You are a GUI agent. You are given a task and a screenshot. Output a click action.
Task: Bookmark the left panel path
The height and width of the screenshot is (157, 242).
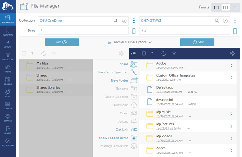pos(134,31)
